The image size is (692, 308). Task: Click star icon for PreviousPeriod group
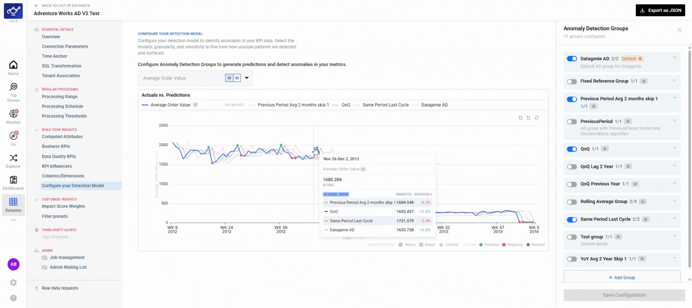coord(627,121)
